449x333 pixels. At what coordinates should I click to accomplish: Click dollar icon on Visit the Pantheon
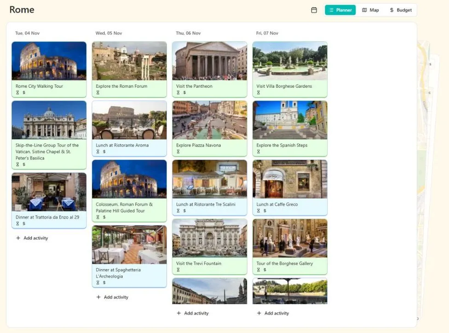click(x=184, y=93)
